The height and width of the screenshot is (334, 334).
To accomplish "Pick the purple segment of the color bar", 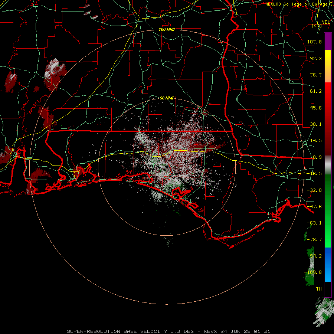I will [328, 42].
